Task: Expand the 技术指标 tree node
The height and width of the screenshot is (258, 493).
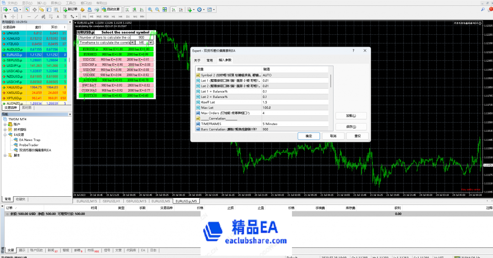Action: (x=5, y=129)
